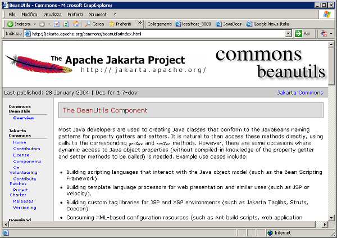This screenshot has width=337, height=238.
Task: Click the vertical scrollbar thumb
Action: coord(331,66)
